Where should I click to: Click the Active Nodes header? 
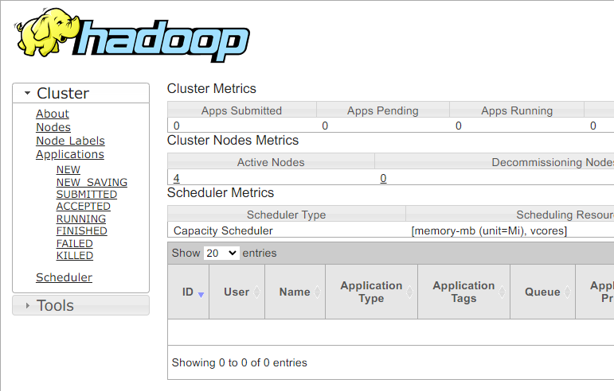click(271, 162)
